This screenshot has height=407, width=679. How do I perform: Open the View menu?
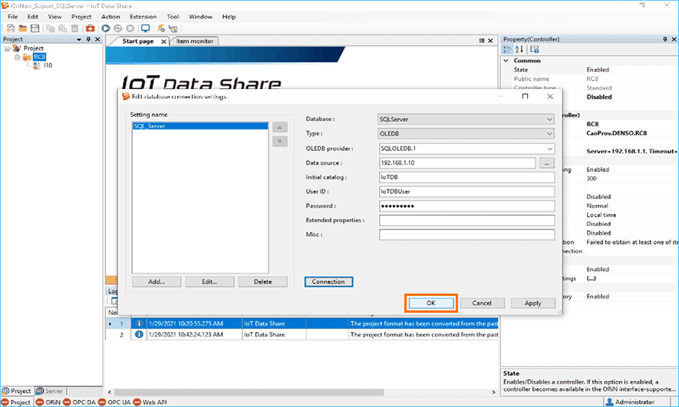tap(54, 16)
